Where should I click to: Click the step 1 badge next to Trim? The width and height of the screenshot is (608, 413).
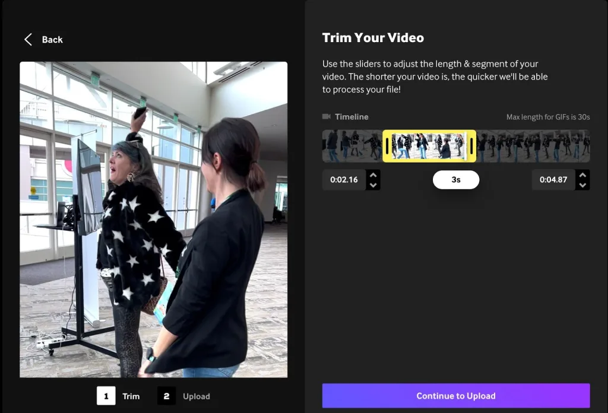click(x=106, y=396)
